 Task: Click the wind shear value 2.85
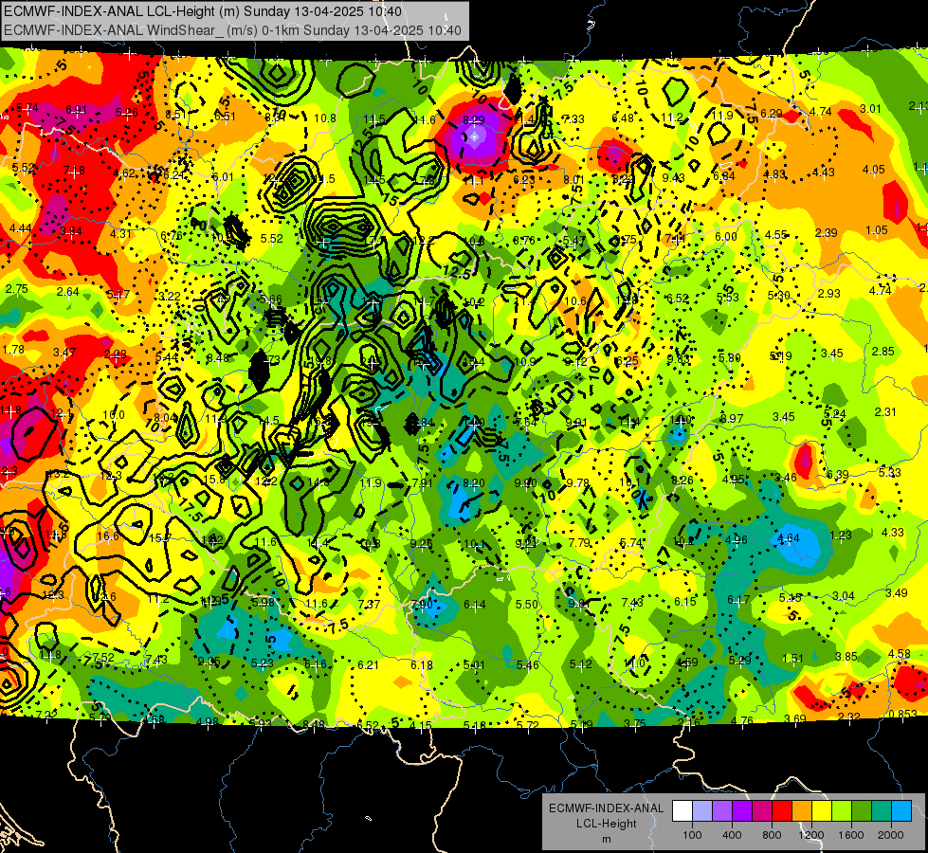pyautogui.click(x=883, y=352)
